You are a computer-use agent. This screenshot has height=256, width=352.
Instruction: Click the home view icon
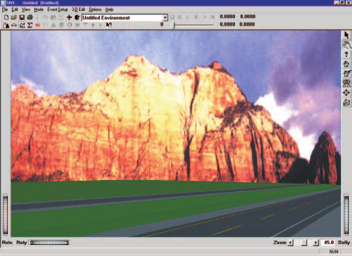(x=346, y=64)
